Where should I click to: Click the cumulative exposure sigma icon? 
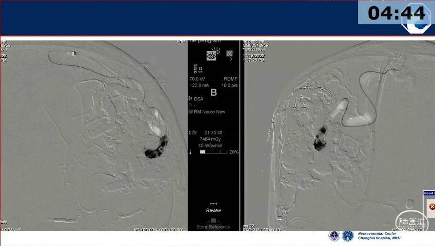[x=192, y=133]
